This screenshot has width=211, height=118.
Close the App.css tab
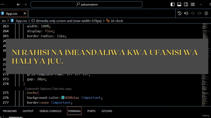(25, 13)
